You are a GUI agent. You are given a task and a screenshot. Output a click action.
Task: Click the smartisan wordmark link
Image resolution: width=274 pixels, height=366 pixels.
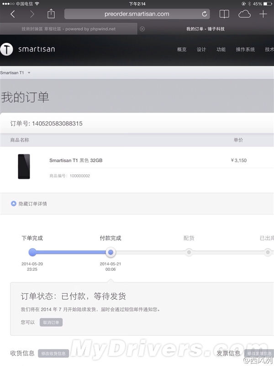tap(37, 49)
